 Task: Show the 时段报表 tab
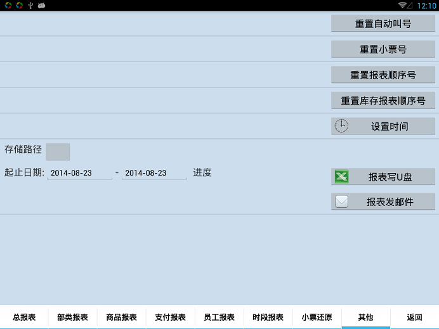coord(268,317)
